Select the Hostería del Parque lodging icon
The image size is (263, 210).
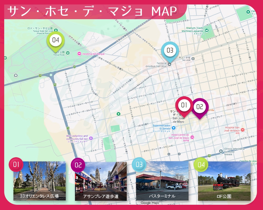coord(79,54)
